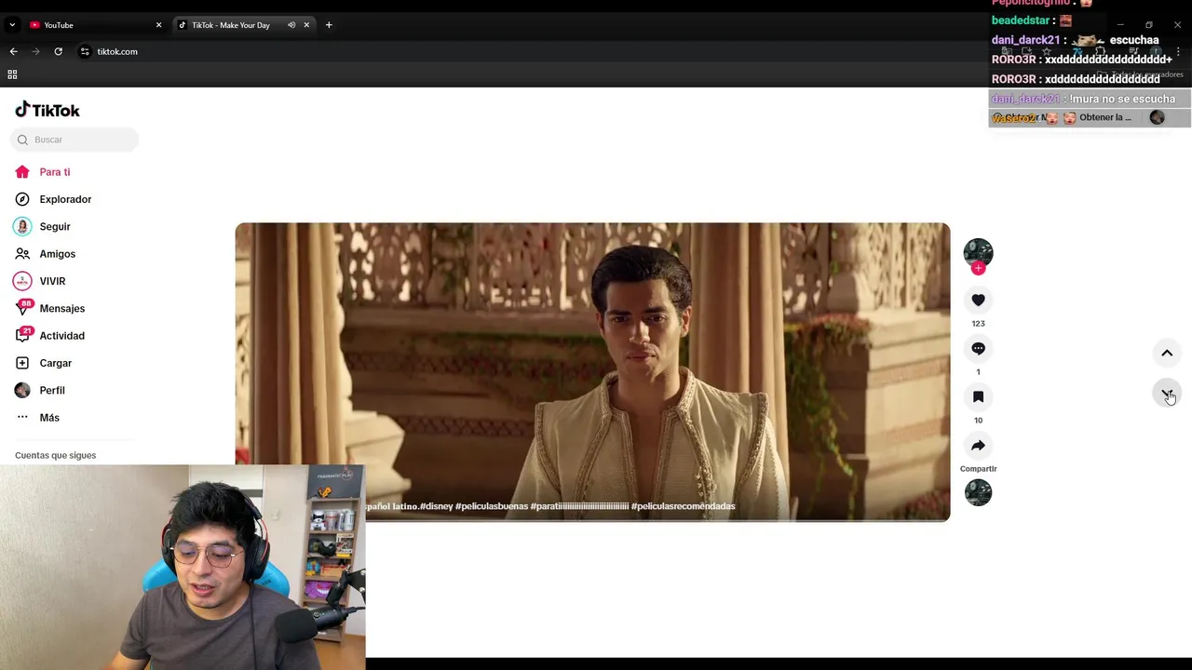Click the search magnifier icon
The image size is (1192, 670).
[22, 140]
